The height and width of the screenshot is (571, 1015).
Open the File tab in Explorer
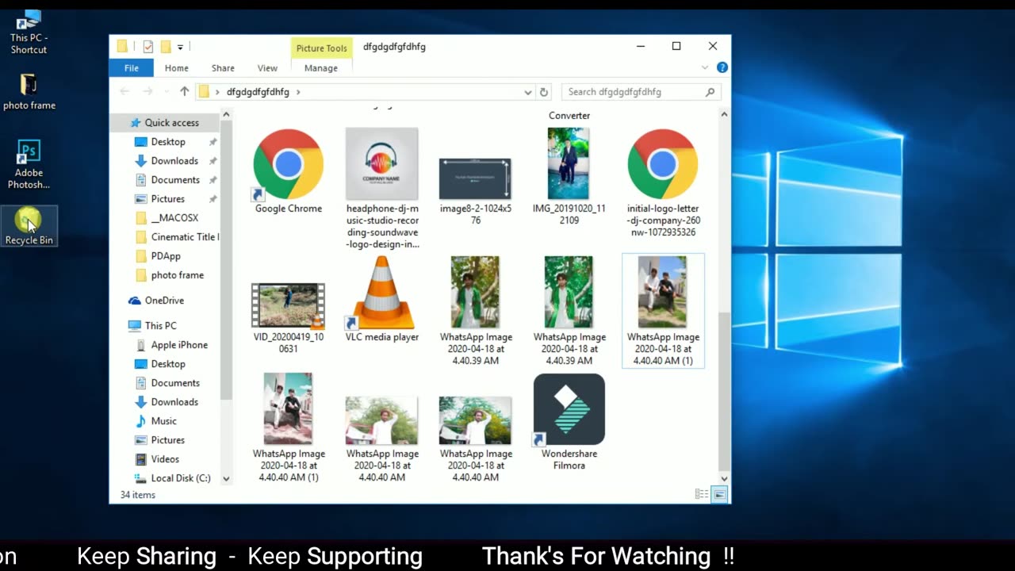tap(131, 68)
